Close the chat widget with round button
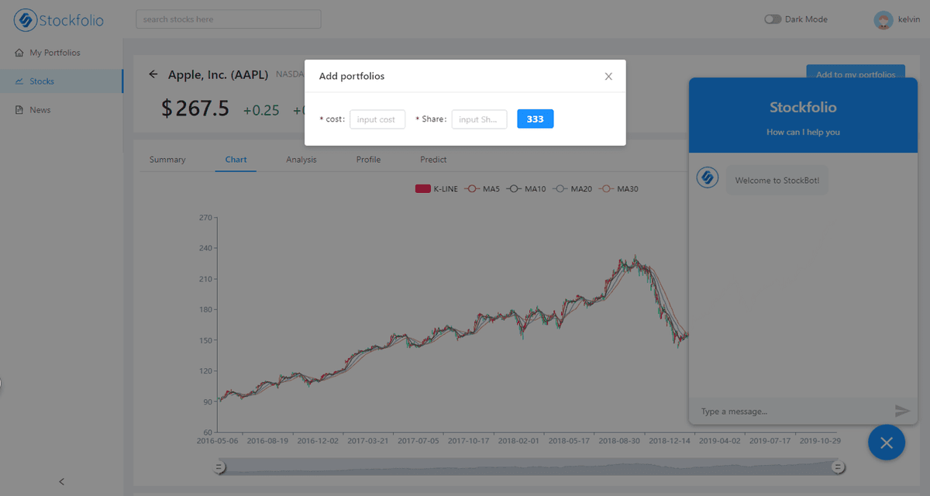The width and height of the screenshot is (930, 496). click(887, 443)
